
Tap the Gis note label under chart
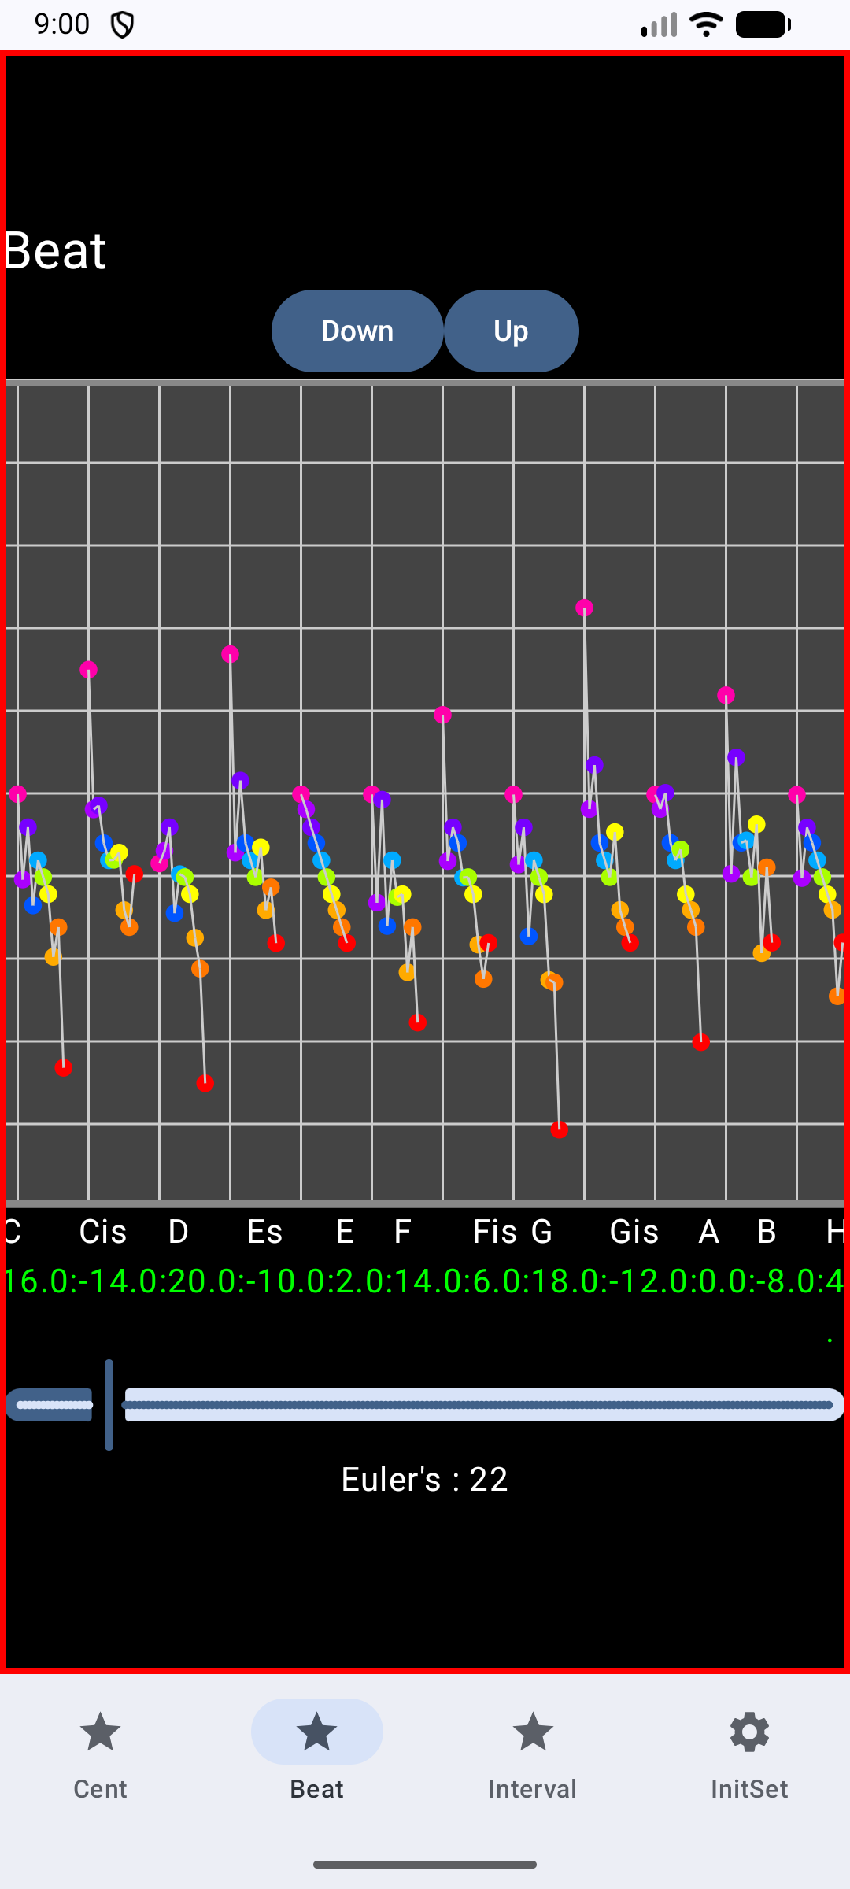pyautogui.click(x=634, y=1232)
